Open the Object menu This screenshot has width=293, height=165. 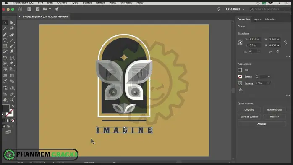(62, 3)
